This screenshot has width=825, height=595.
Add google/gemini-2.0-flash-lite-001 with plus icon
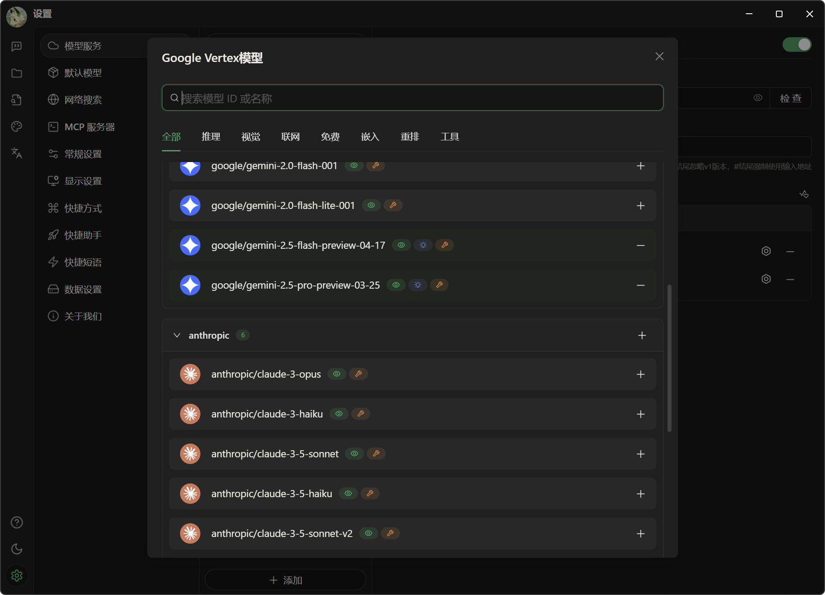(x=641, y=205)
